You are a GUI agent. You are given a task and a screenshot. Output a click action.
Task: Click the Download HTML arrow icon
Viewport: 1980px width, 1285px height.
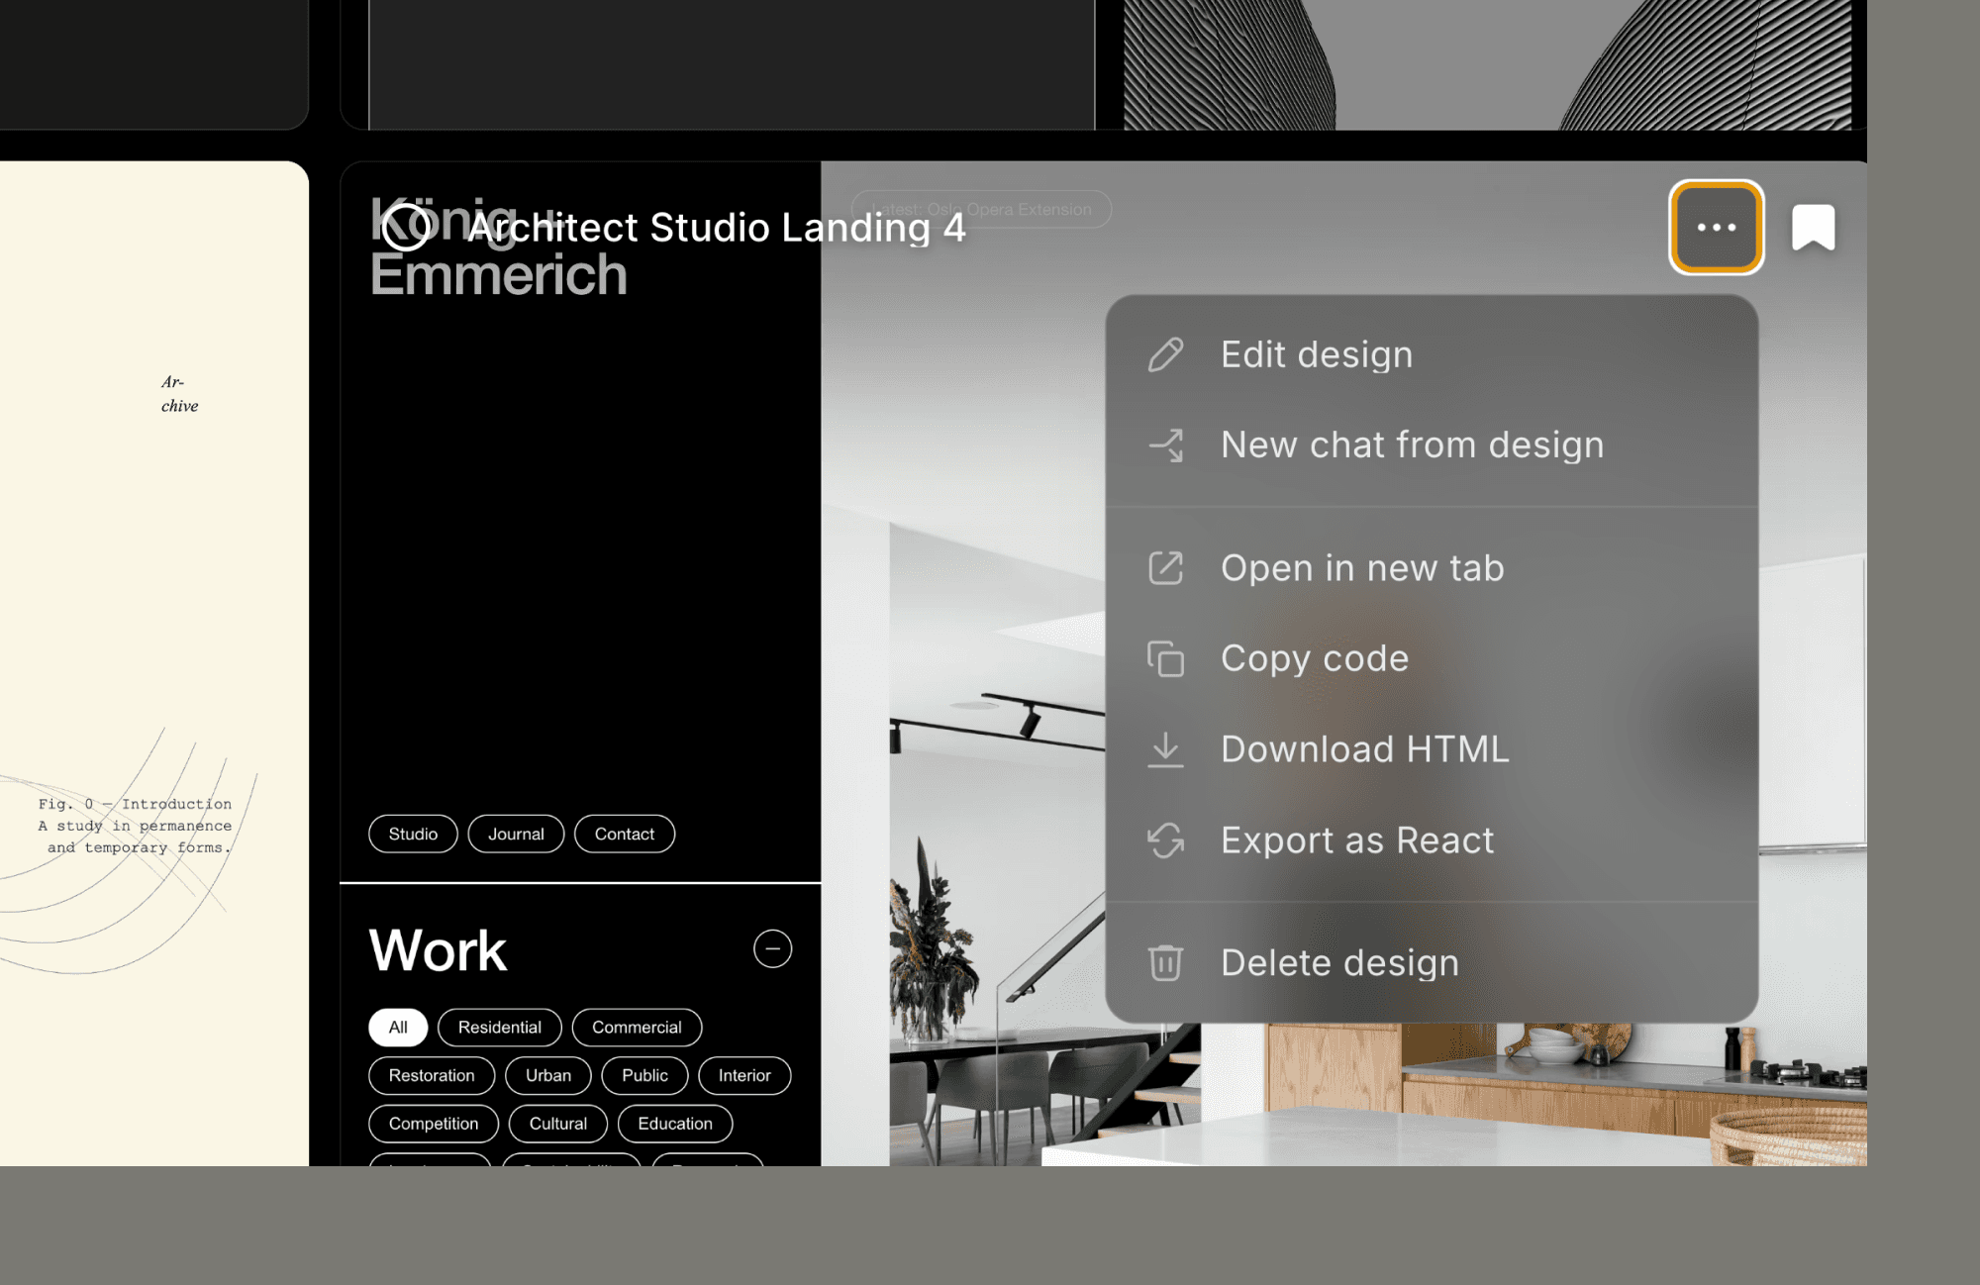(x=1165, y=749)
